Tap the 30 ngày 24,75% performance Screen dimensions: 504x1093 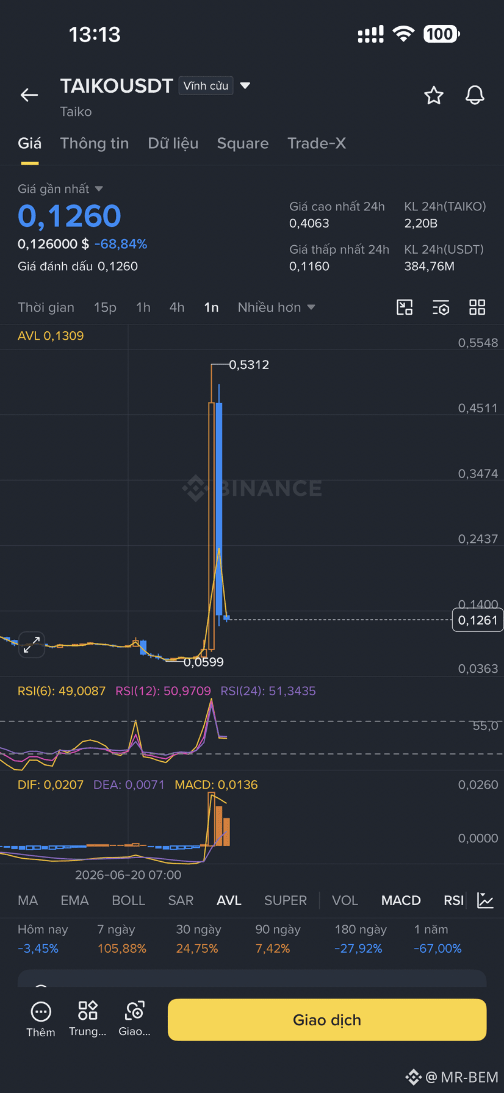pos(198,939)
